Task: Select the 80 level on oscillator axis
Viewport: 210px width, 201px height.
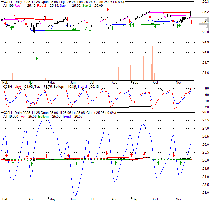Action: click(x=200, y=88)
